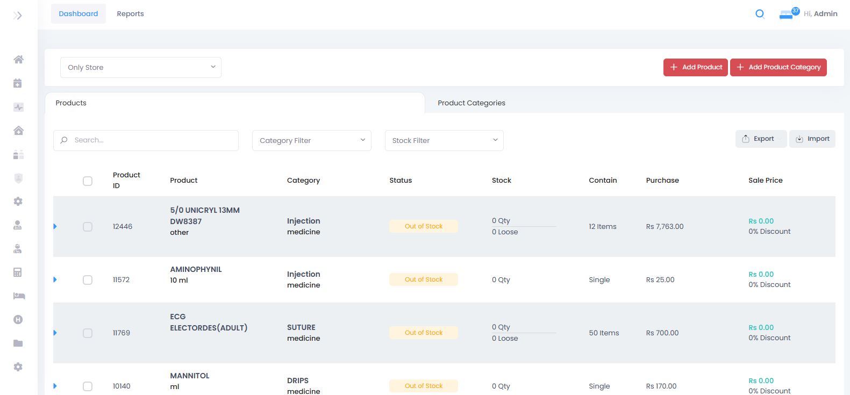Viewport: 850px width, 395px height.
Task: Click purchase price Rs 25.00
Action: [x=660, y=279]
